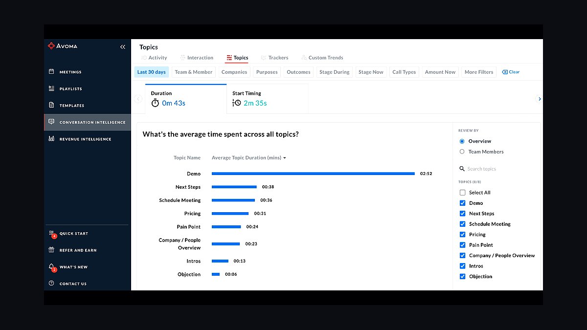Screen dimensions: 587x330
Task: Click the Objection duration bar
Action: pyautogui.click(x=216, y=274)
